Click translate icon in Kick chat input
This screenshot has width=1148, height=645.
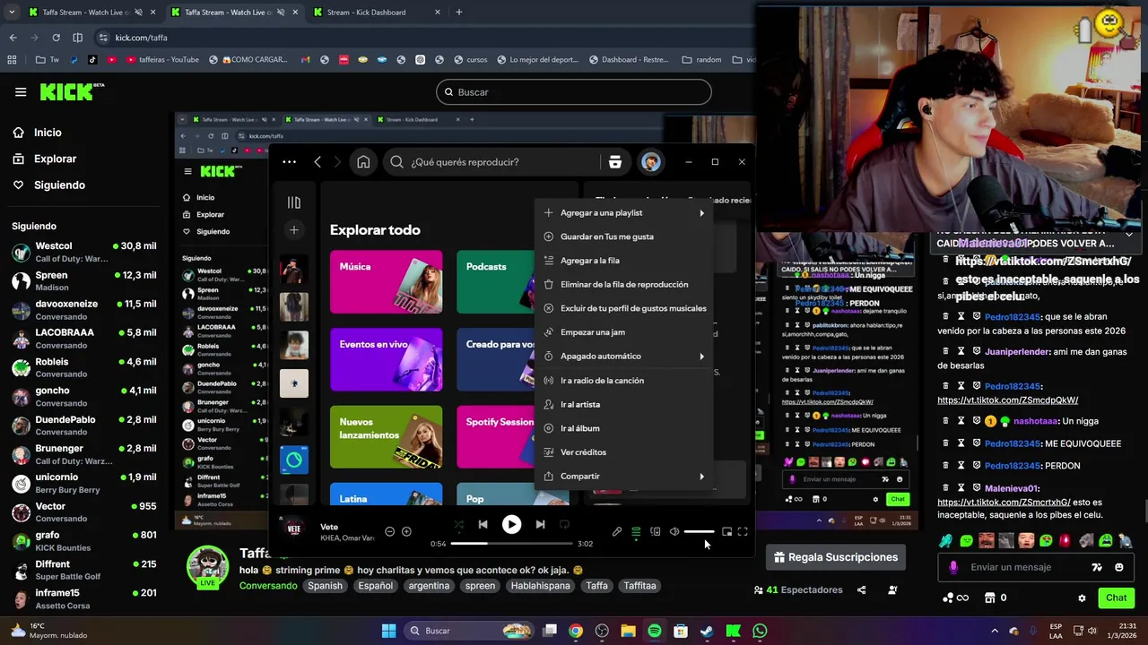[x=1096, y=567]
